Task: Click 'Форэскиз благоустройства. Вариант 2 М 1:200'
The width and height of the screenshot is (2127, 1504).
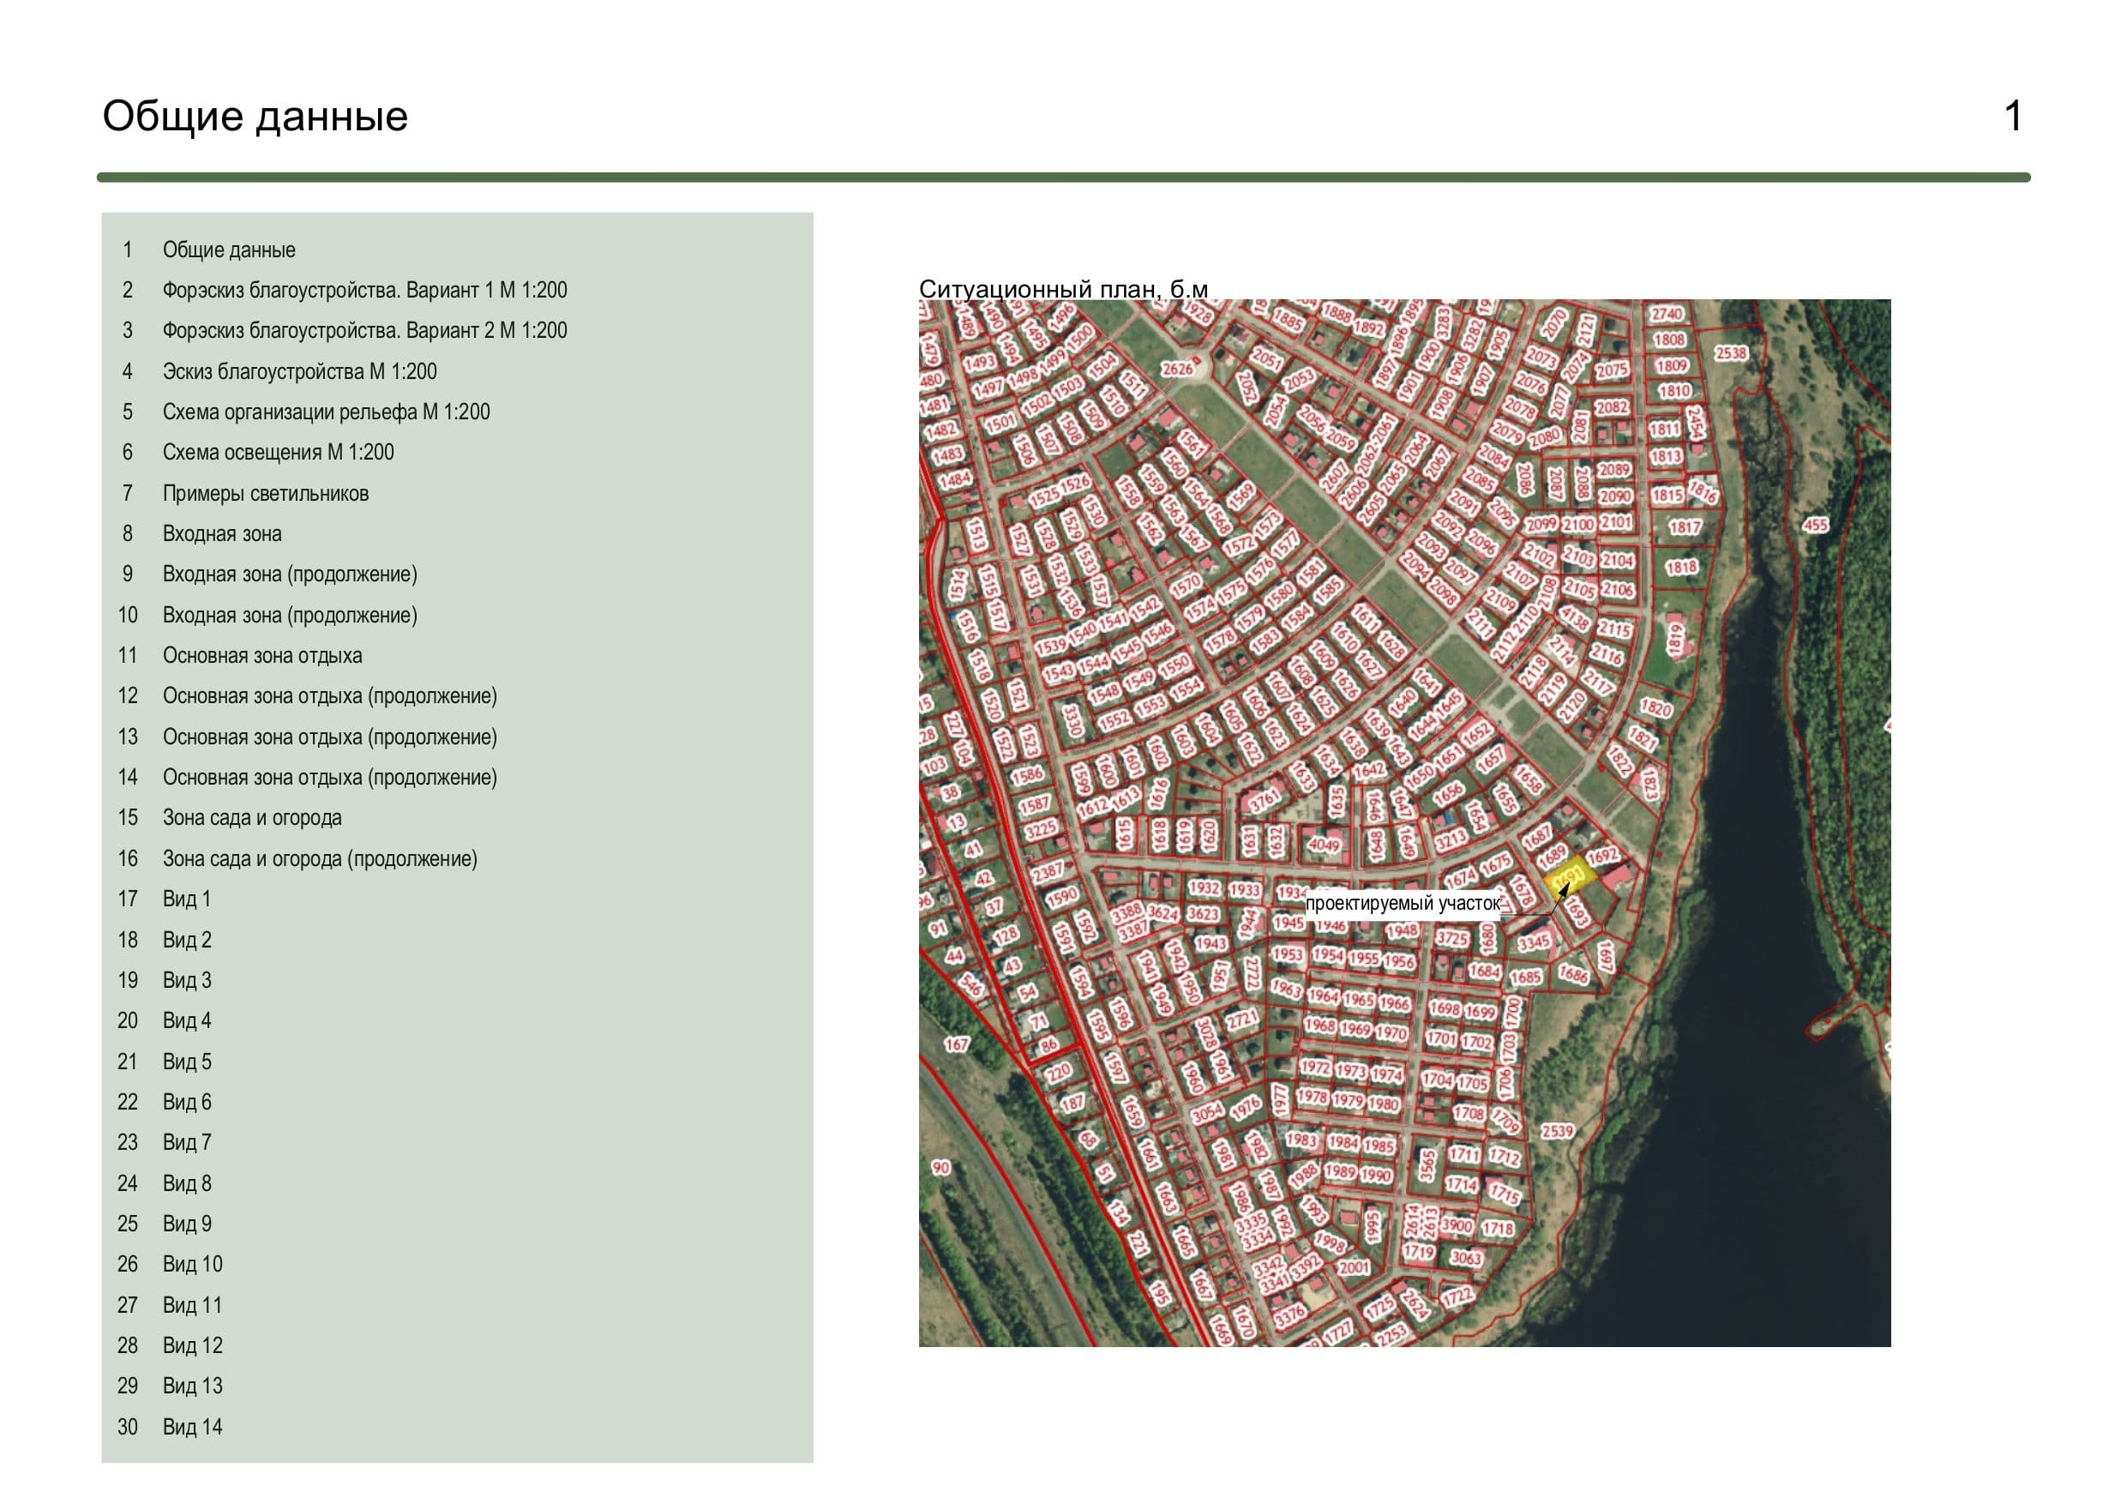Action: click(365, 331)
